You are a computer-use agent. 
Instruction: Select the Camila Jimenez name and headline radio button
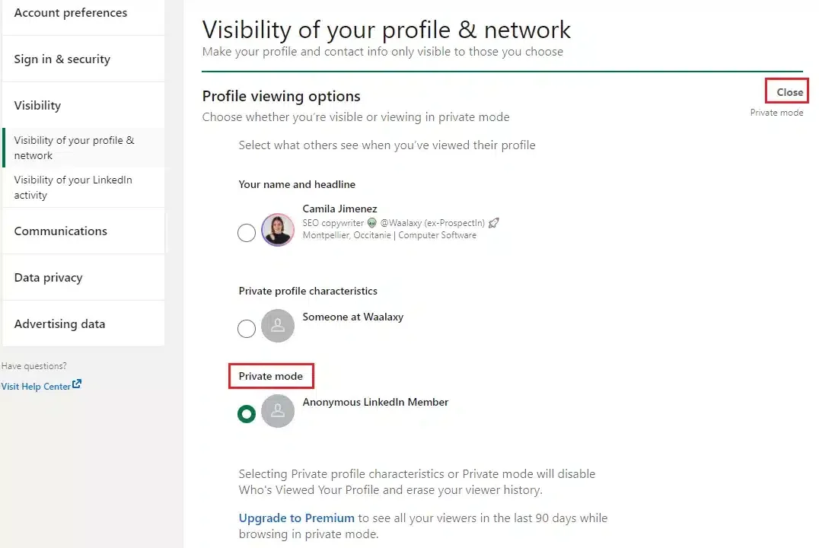[x=247, y=232]
